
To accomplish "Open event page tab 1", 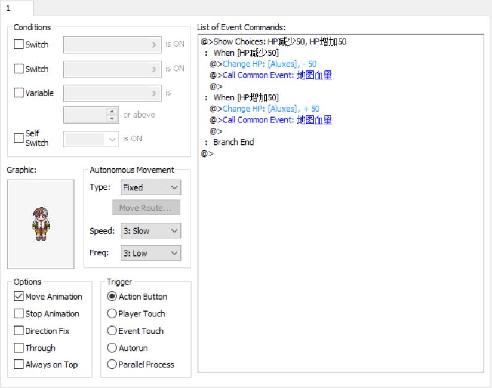I will (x=17, y=8).
